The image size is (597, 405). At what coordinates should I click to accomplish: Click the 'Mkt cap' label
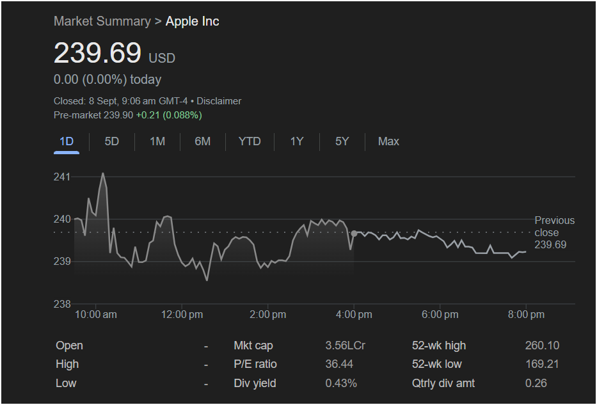tap(253, 345)
